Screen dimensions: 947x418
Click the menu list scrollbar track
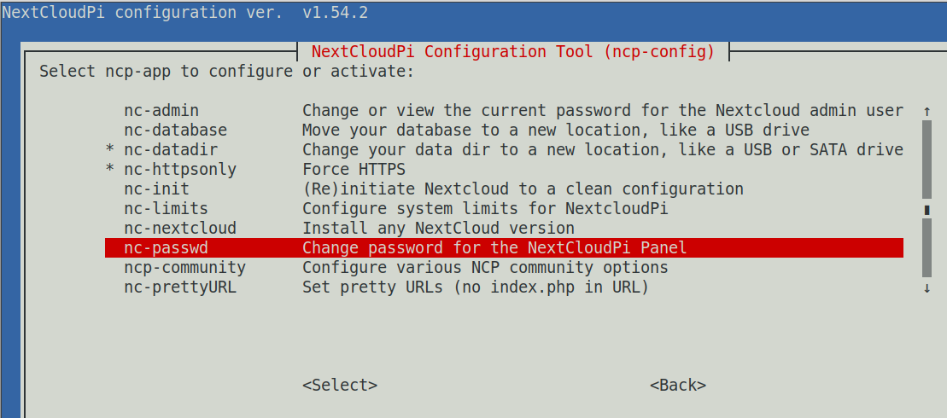pos(927,247)
